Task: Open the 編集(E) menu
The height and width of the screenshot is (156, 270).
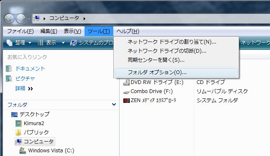Action: (x=49, y=31)
